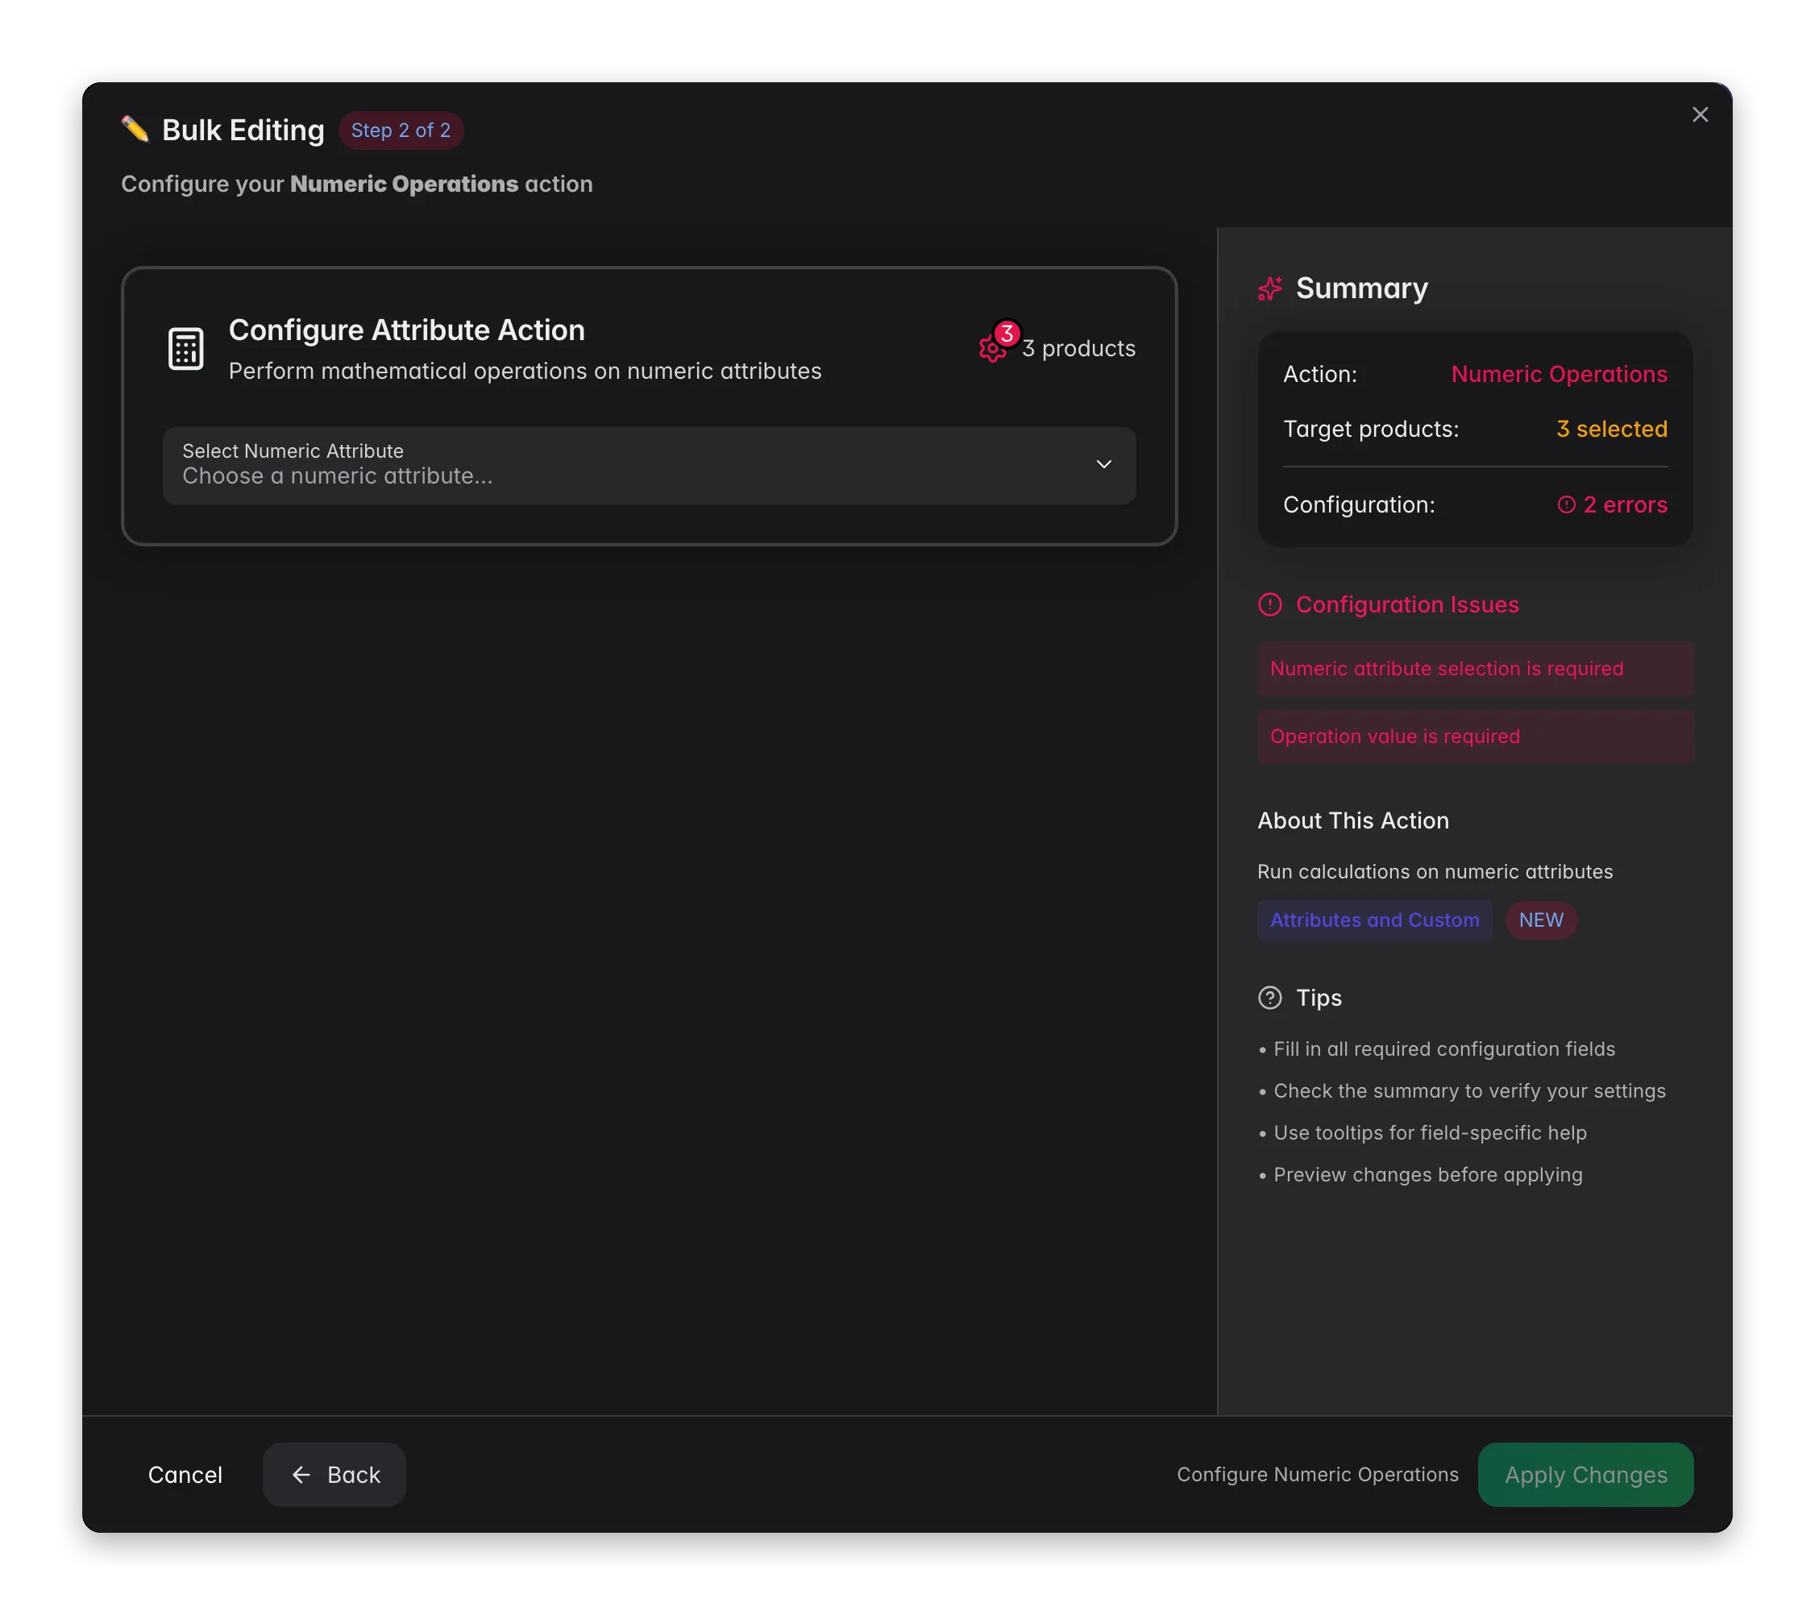1815x1615 pixels.
Task: Click 'Operation value is required' error
Action: pos(1476,736)
